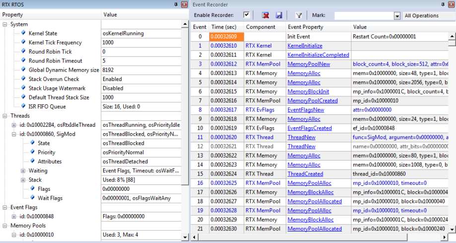Collapse the System tree node

click(x=5, y=24)
